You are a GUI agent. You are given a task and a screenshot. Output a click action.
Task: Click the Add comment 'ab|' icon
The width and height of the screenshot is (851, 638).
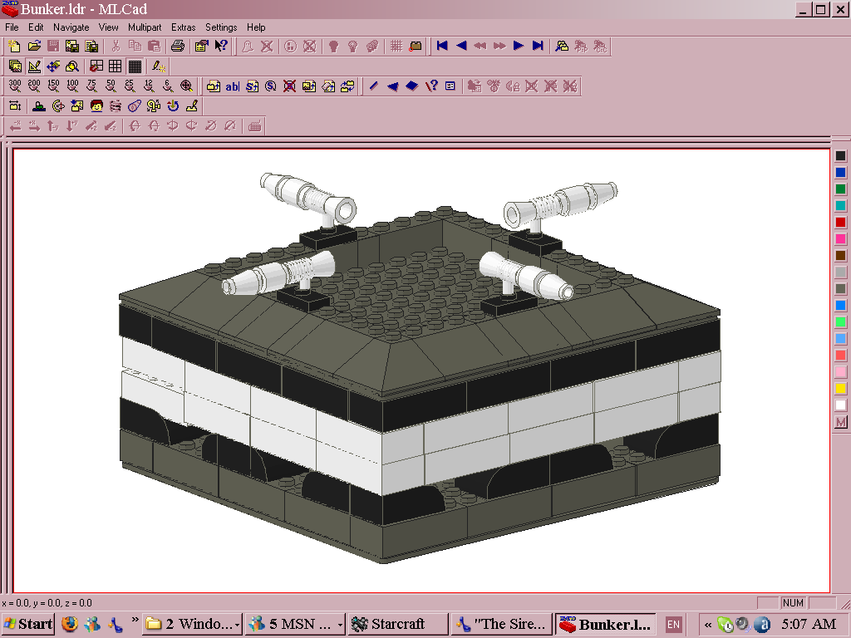coord(233,86)
